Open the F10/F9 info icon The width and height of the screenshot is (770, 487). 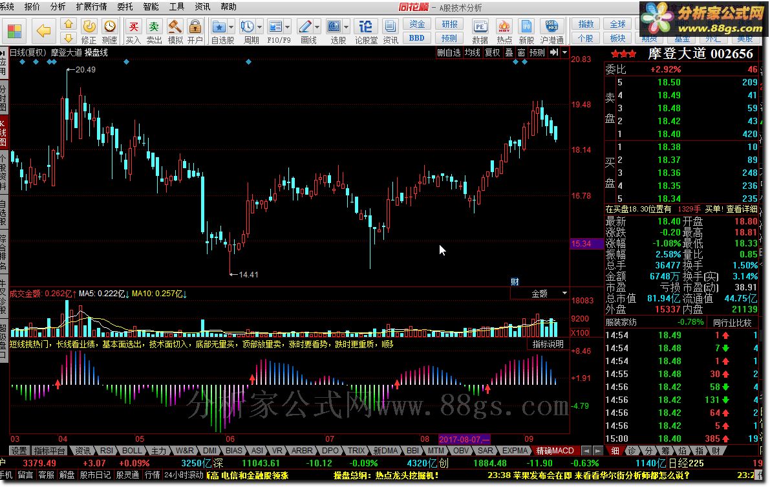pos(275,26)
